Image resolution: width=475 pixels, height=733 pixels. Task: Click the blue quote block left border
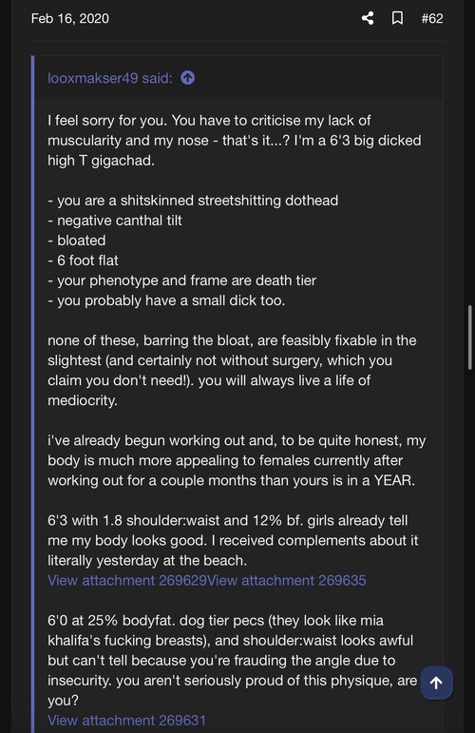click(32, 395)
